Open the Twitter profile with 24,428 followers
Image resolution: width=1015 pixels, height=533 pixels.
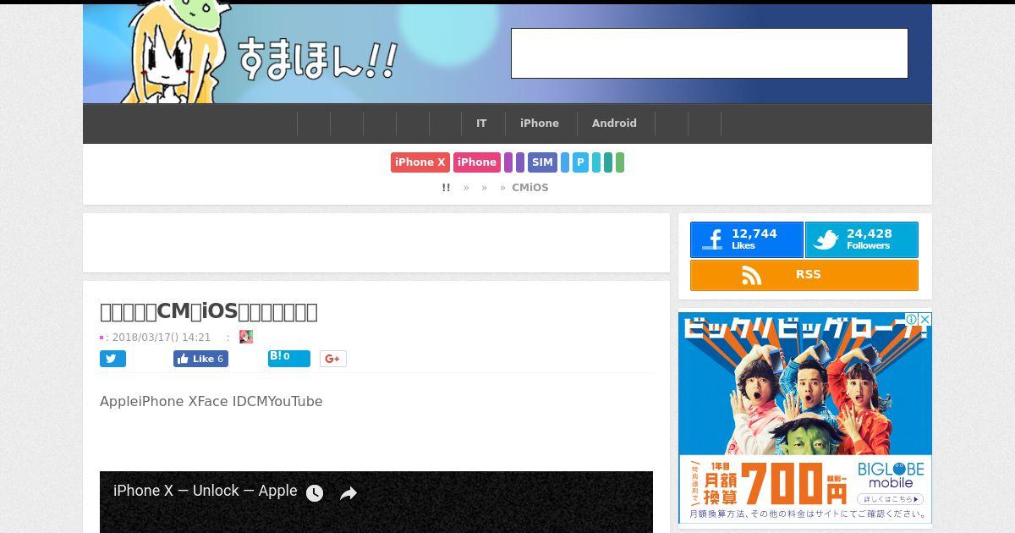[x=862, y=239]
